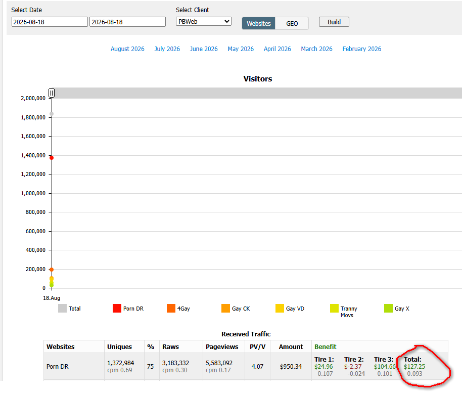Click the start date input field

(x=50, y=22)
